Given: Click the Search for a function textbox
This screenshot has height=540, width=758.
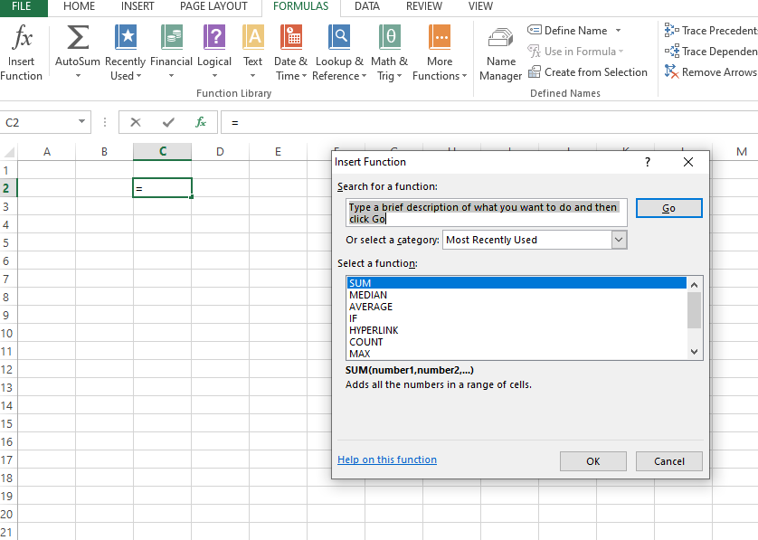Looking at the screenshot, I should pos(488,213).
